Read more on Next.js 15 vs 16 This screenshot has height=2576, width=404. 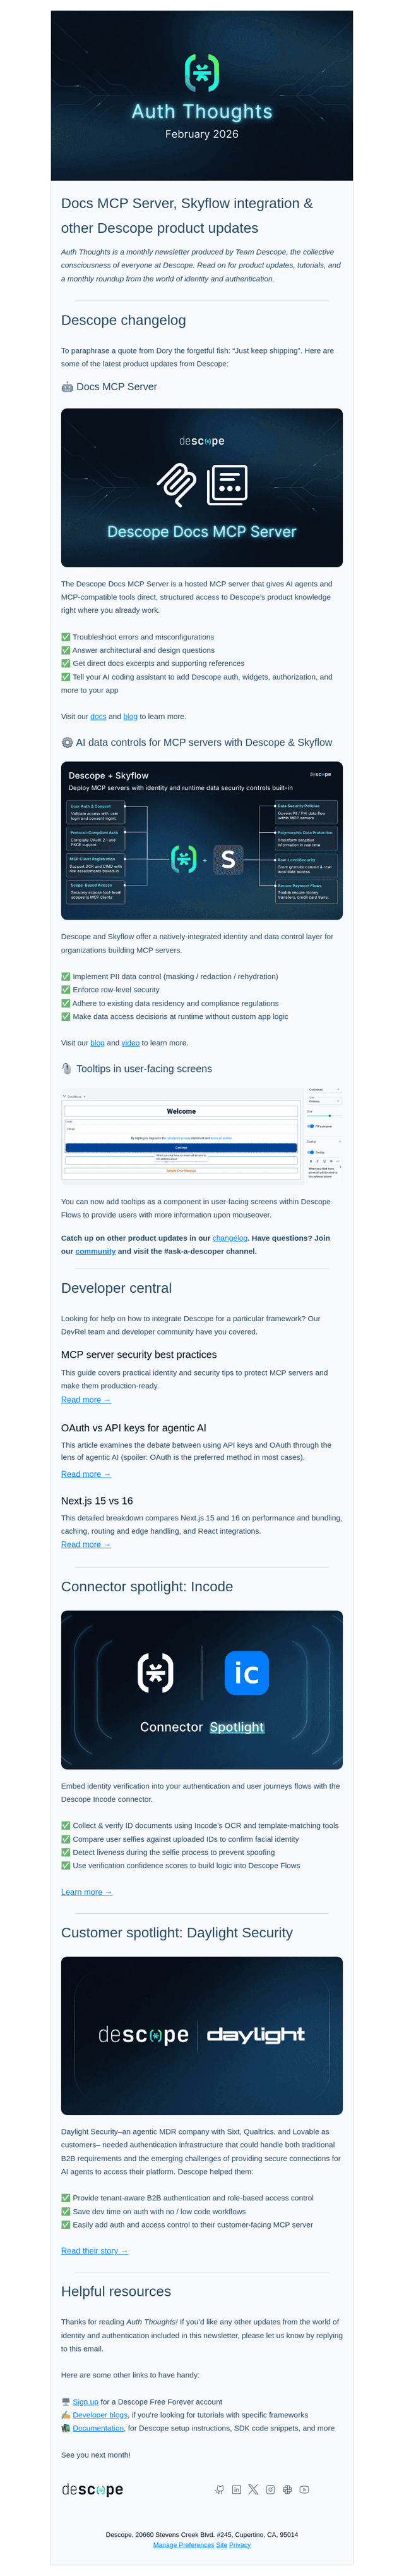point(86,1544)
